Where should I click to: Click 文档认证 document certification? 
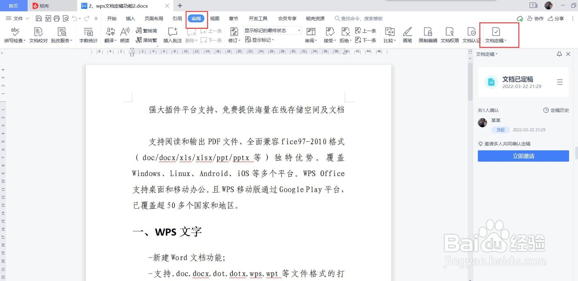(x=471, y=35)
